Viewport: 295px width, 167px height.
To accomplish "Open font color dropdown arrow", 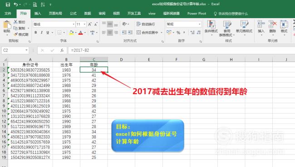I will [85, 33].
